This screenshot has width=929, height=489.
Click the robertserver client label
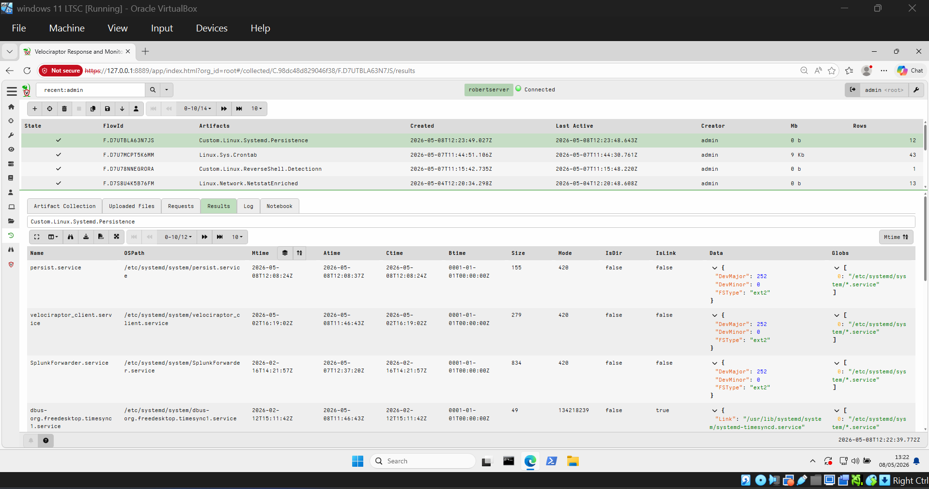tap(489, 89)
